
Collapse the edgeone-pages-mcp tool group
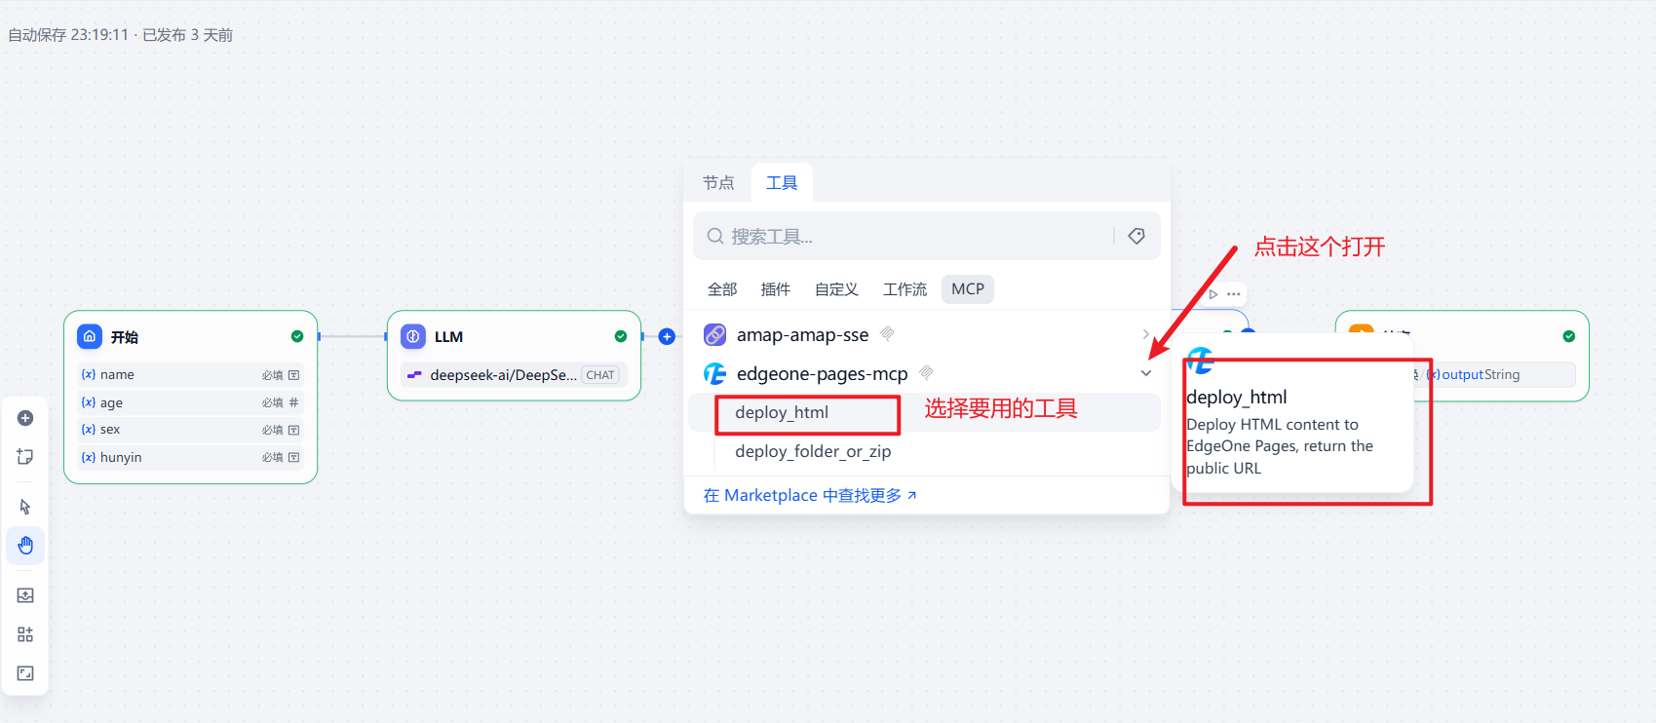[x=1146, y=373]
